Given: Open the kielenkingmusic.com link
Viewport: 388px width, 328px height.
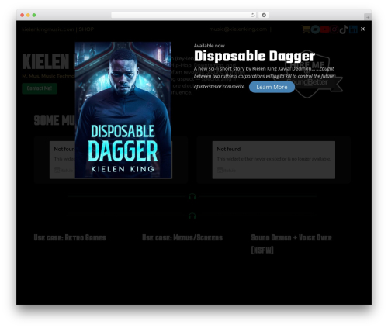Looking at the screenshot, I should click(48, 29).
